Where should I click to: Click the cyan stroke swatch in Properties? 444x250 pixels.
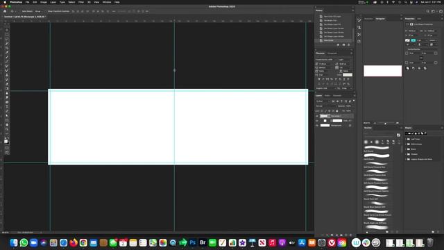pyautogui.click(x=413, y=40)
